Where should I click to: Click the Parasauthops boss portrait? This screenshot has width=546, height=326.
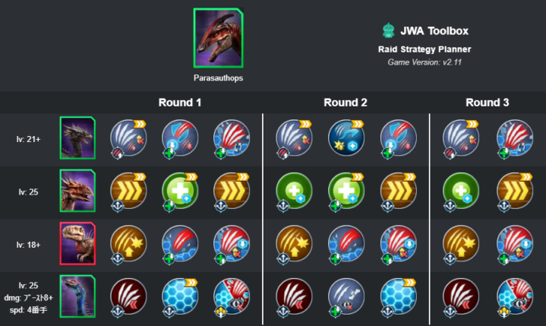219,38
